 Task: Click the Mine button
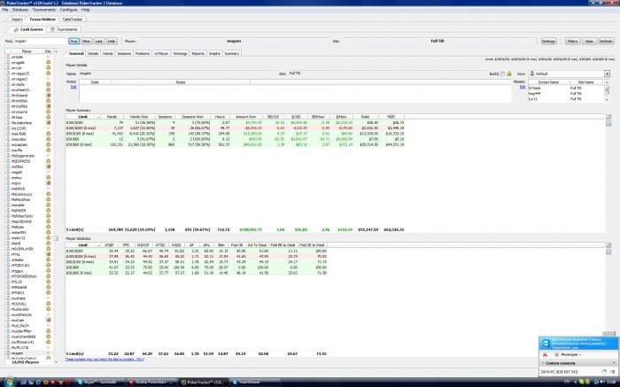click(x=87, y=41)
